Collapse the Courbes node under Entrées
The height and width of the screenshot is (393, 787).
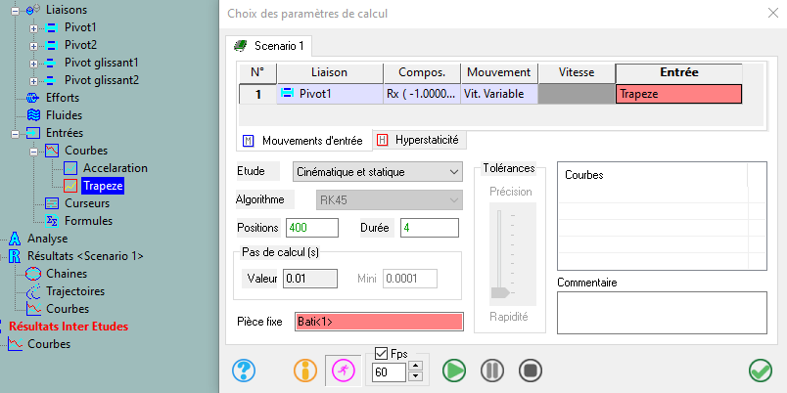point(33,151)
